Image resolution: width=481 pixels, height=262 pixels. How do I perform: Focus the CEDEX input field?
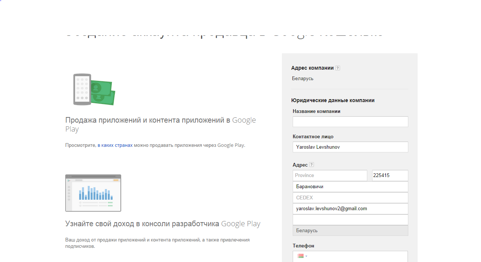350,198
